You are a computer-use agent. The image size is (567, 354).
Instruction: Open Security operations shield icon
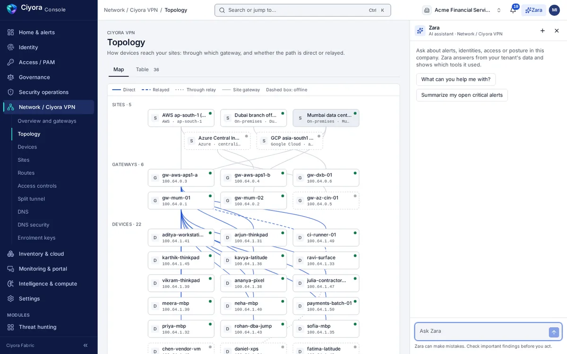(x=11, y=92)
